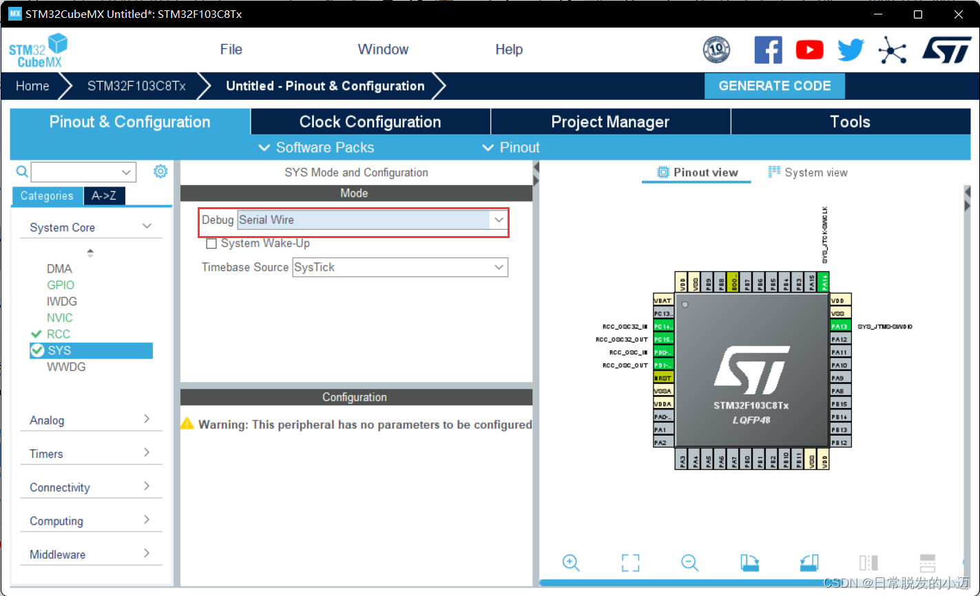Screen dimensions: 980x596
Task: Select the NRST pin on chip
Action: point(663,378)
